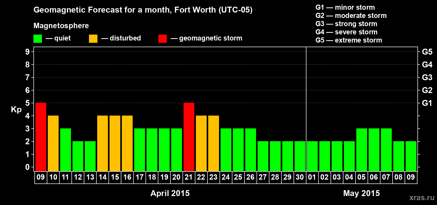Image resolution: width=437 pixels, height=205 pixels.
Task: Click the G1 label on right axis
Action: 427,103
